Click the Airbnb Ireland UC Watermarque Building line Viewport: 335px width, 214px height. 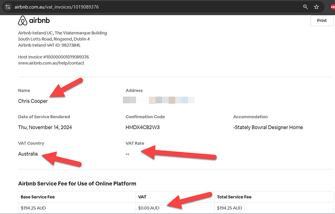point(63,33)
